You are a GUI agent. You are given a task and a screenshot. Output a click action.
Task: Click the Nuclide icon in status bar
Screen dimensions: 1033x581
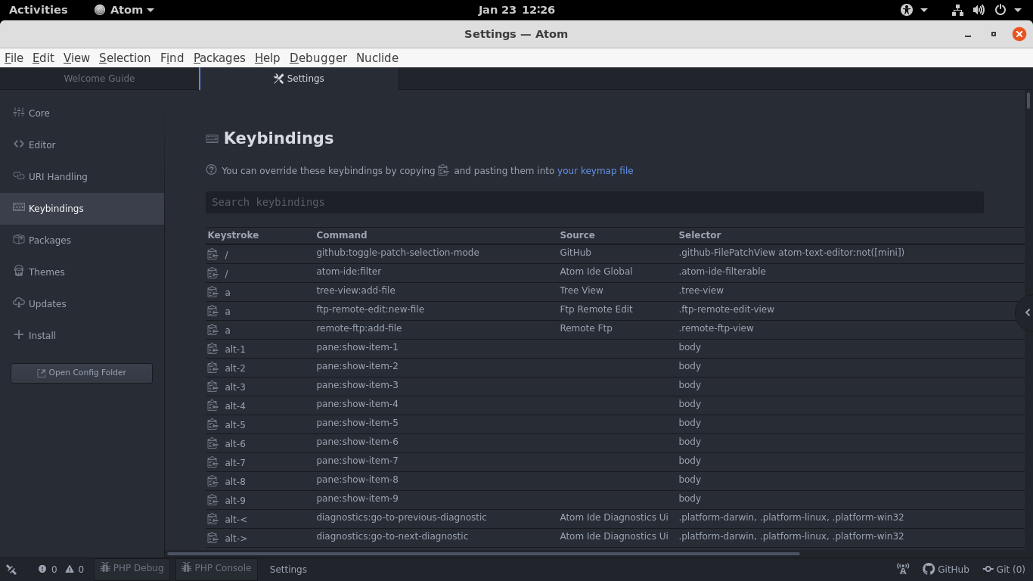11,570
